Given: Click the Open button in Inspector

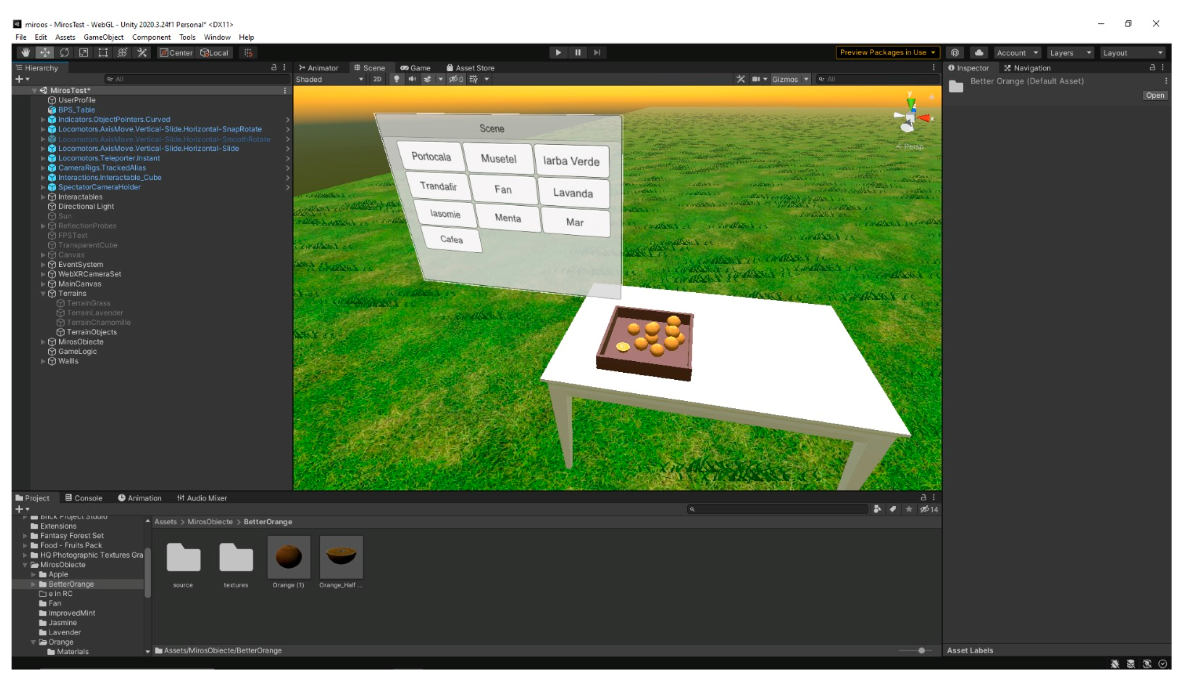Looking at the screenshot, I should 1155,96.
